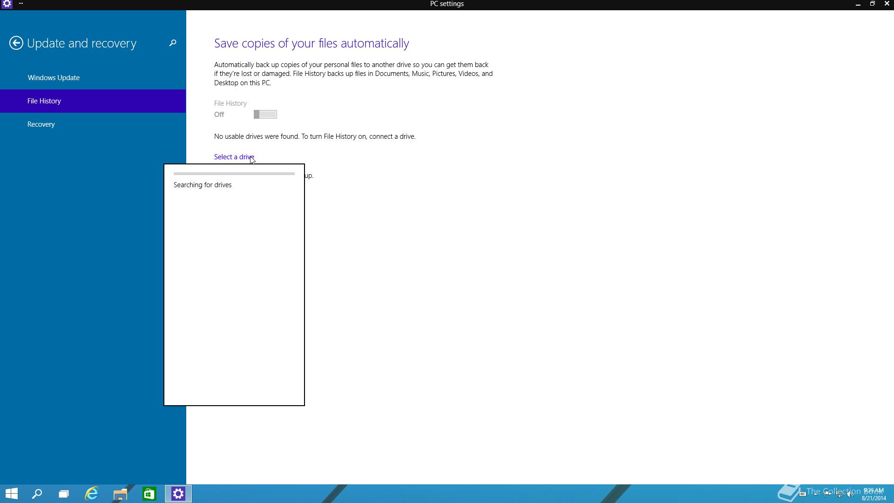Click the volume speaker icon
The height and width of the screenshot is (503, 894).
(850, 494)
